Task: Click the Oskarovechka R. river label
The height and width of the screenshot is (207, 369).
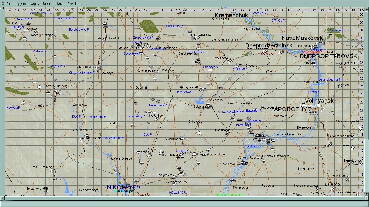Action: [330, 79]
